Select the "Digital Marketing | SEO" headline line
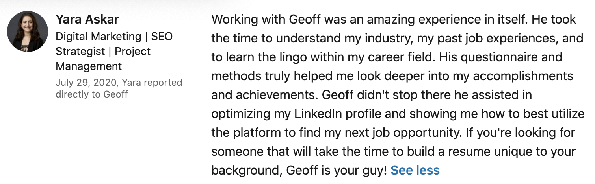Image resolution: width=595 pixels, height=184 pixels. pyautogui.click(x=114, y=37)
